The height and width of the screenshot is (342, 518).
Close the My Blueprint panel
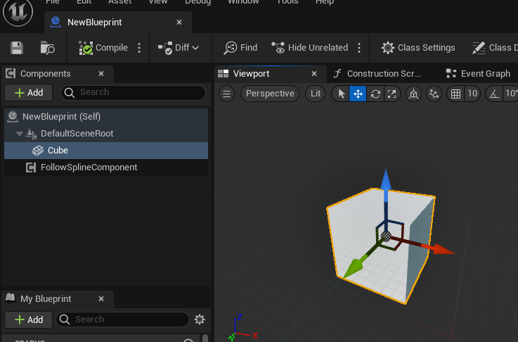[101, 299]
